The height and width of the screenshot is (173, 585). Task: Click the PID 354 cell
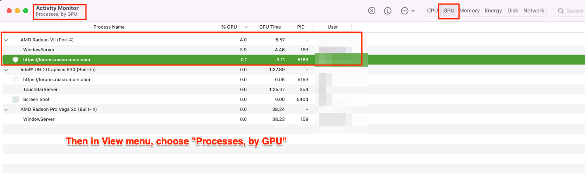(304, 89)
